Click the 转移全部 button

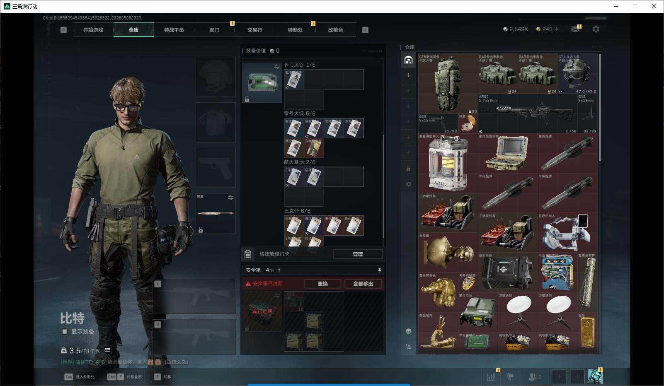tap(124, 377)
